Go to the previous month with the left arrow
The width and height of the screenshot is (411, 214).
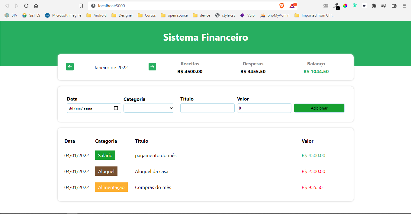70,67
